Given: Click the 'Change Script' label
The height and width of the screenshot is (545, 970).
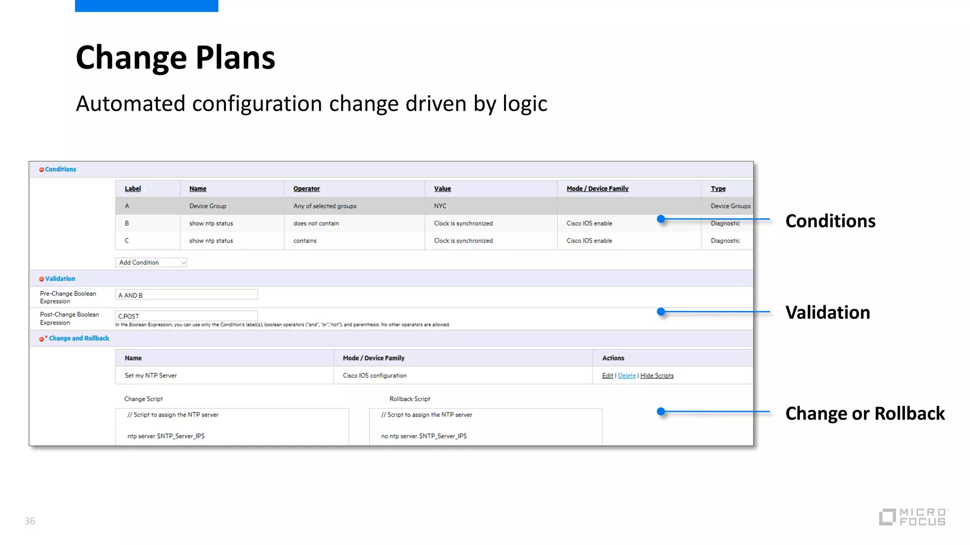Looking at the screenshot, I should (x=144, y=399).
